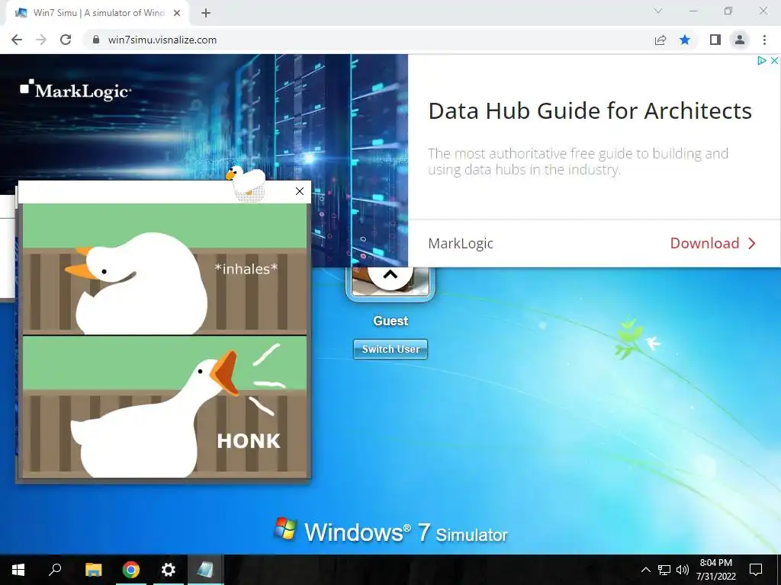The width and height of the screenshot is (781, 585).
Task: Click the address bar URL
Action: point(162,40)
